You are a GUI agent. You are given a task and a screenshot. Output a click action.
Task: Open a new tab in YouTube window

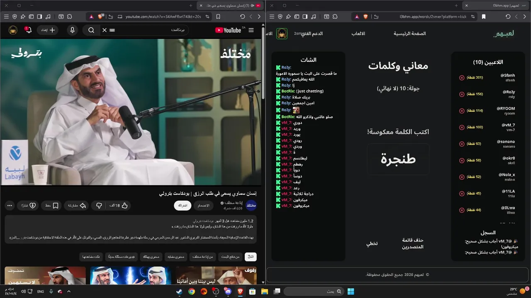pyautogui.click(x=190, y=5)
